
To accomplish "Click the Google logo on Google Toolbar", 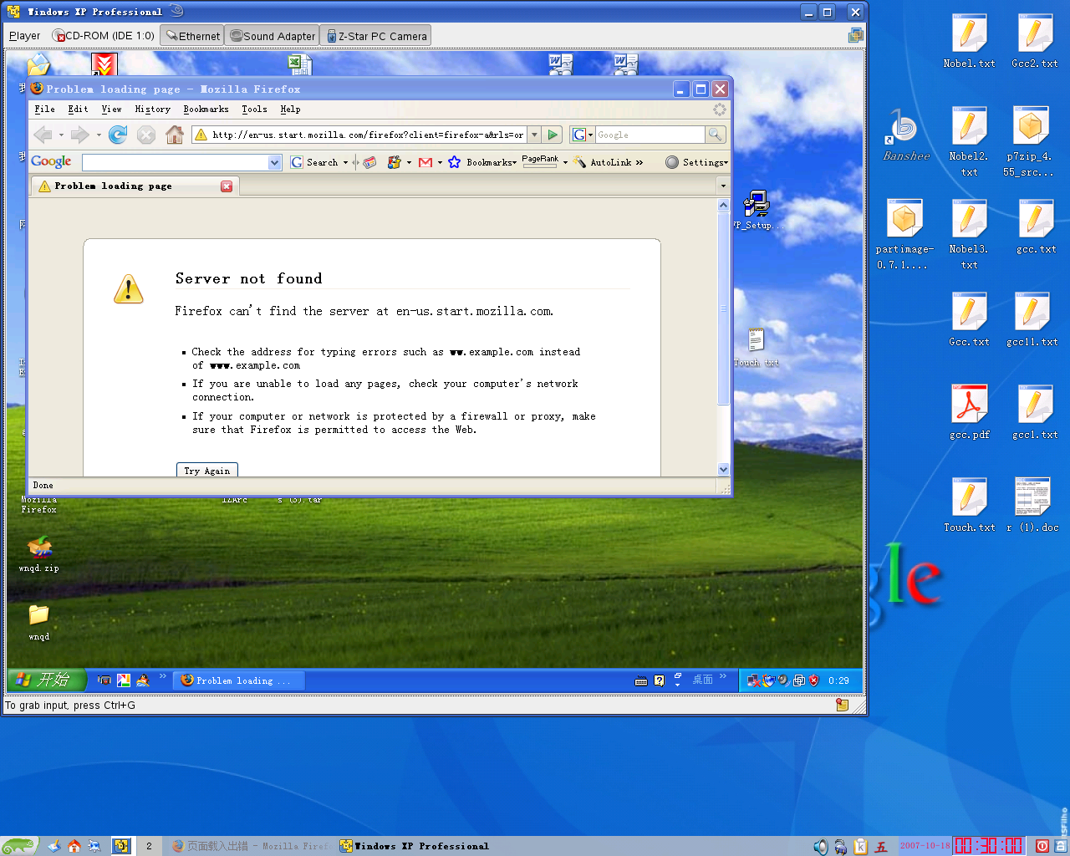I will click(x=51, y=162).
